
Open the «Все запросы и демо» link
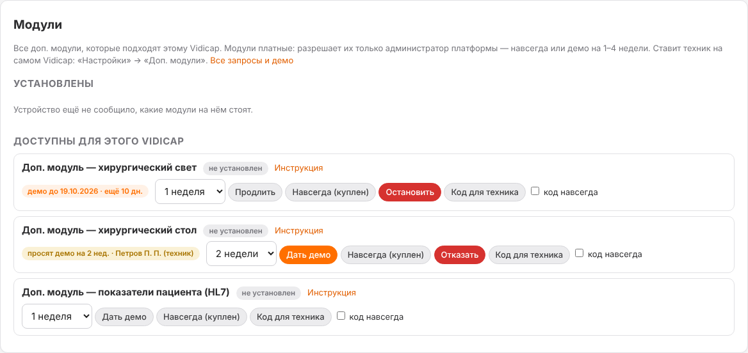[252, 61]
